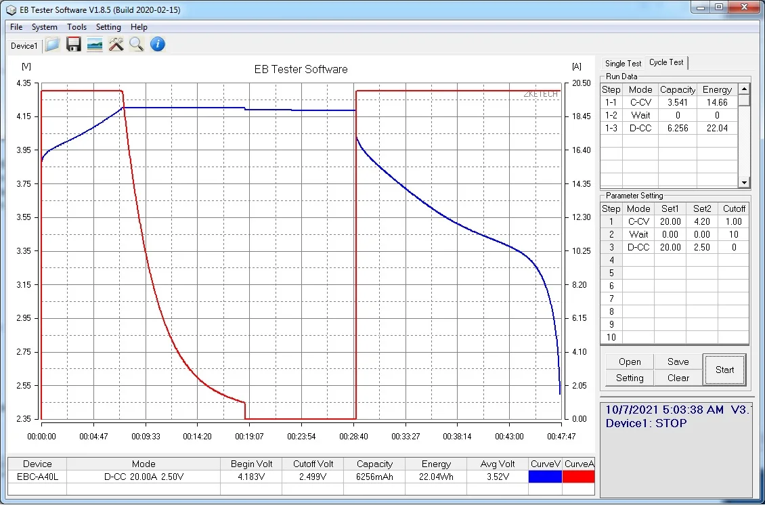Click the 00:28:40 time axis label

coord(353,436)
